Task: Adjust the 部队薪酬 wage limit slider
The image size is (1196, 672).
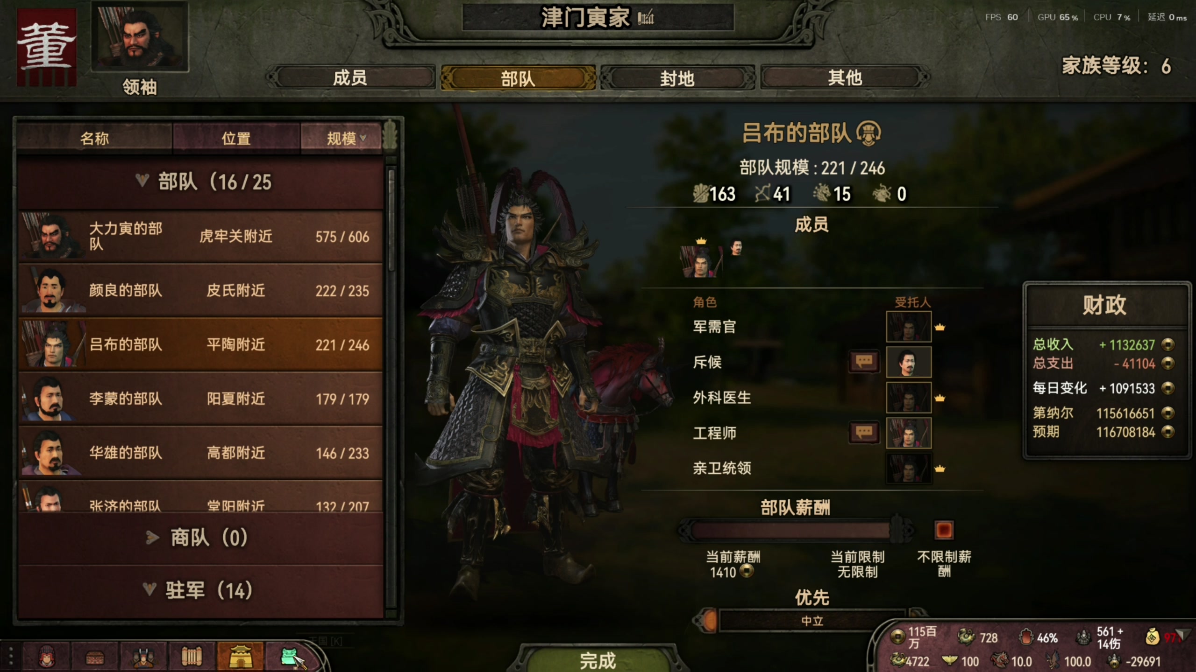Action: pos(794,530)
